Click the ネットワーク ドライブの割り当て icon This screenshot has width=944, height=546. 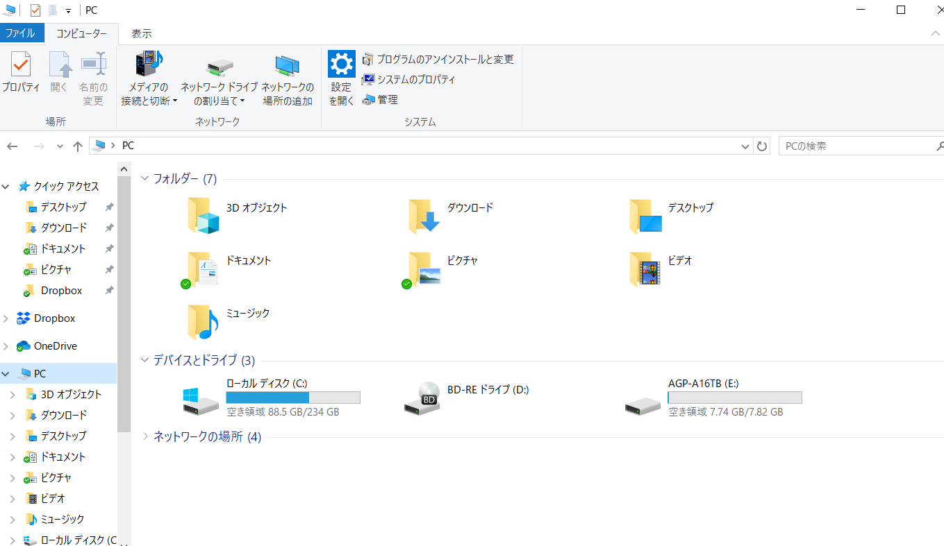(x=220, y=75)
